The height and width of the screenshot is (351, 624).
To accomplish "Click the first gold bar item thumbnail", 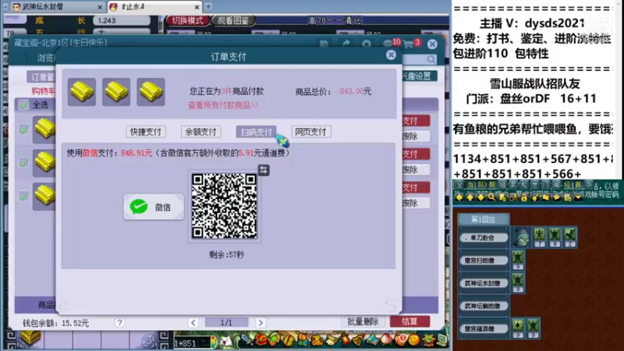I will point(82,92).
